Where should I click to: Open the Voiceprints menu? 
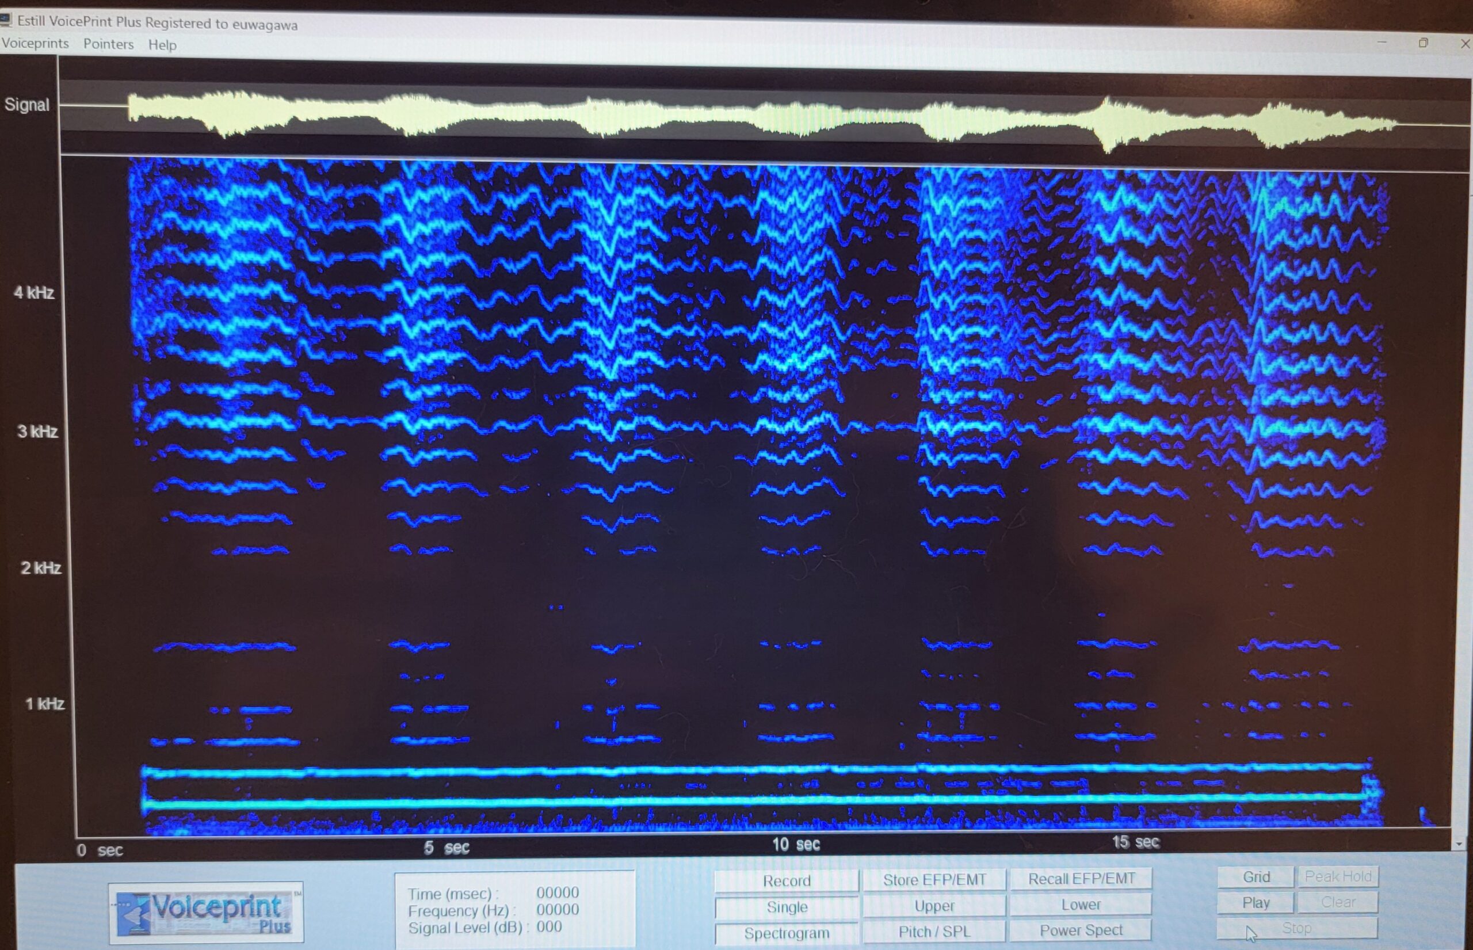pos(35,43)
